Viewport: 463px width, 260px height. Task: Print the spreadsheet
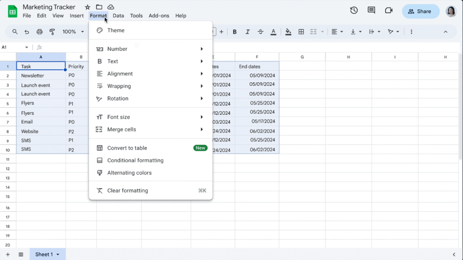pos(39,32)
